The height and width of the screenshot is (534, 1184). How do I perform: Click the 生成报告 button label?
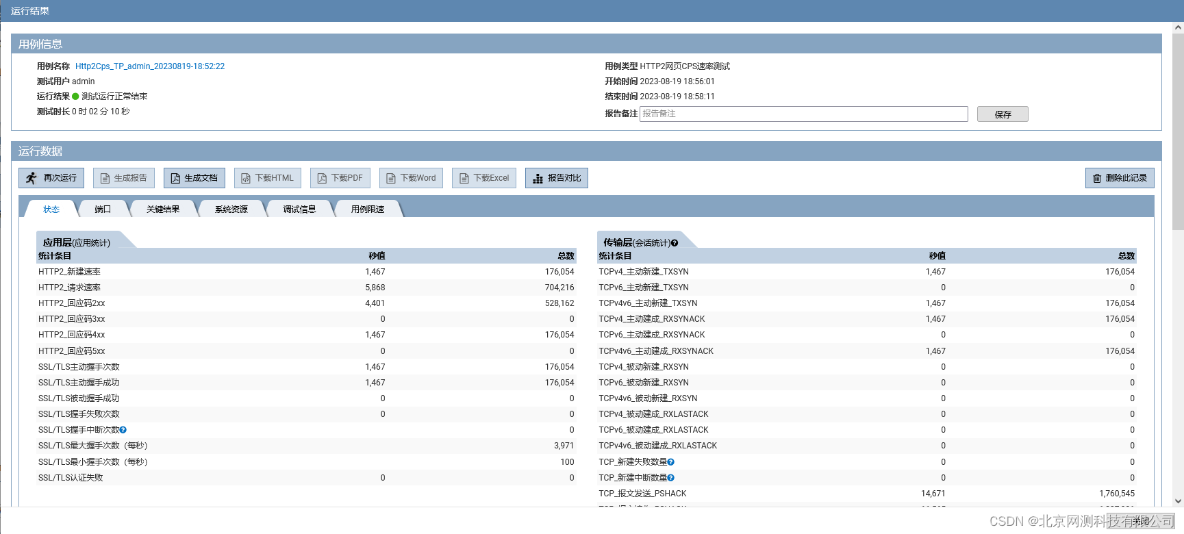[130, 178]
